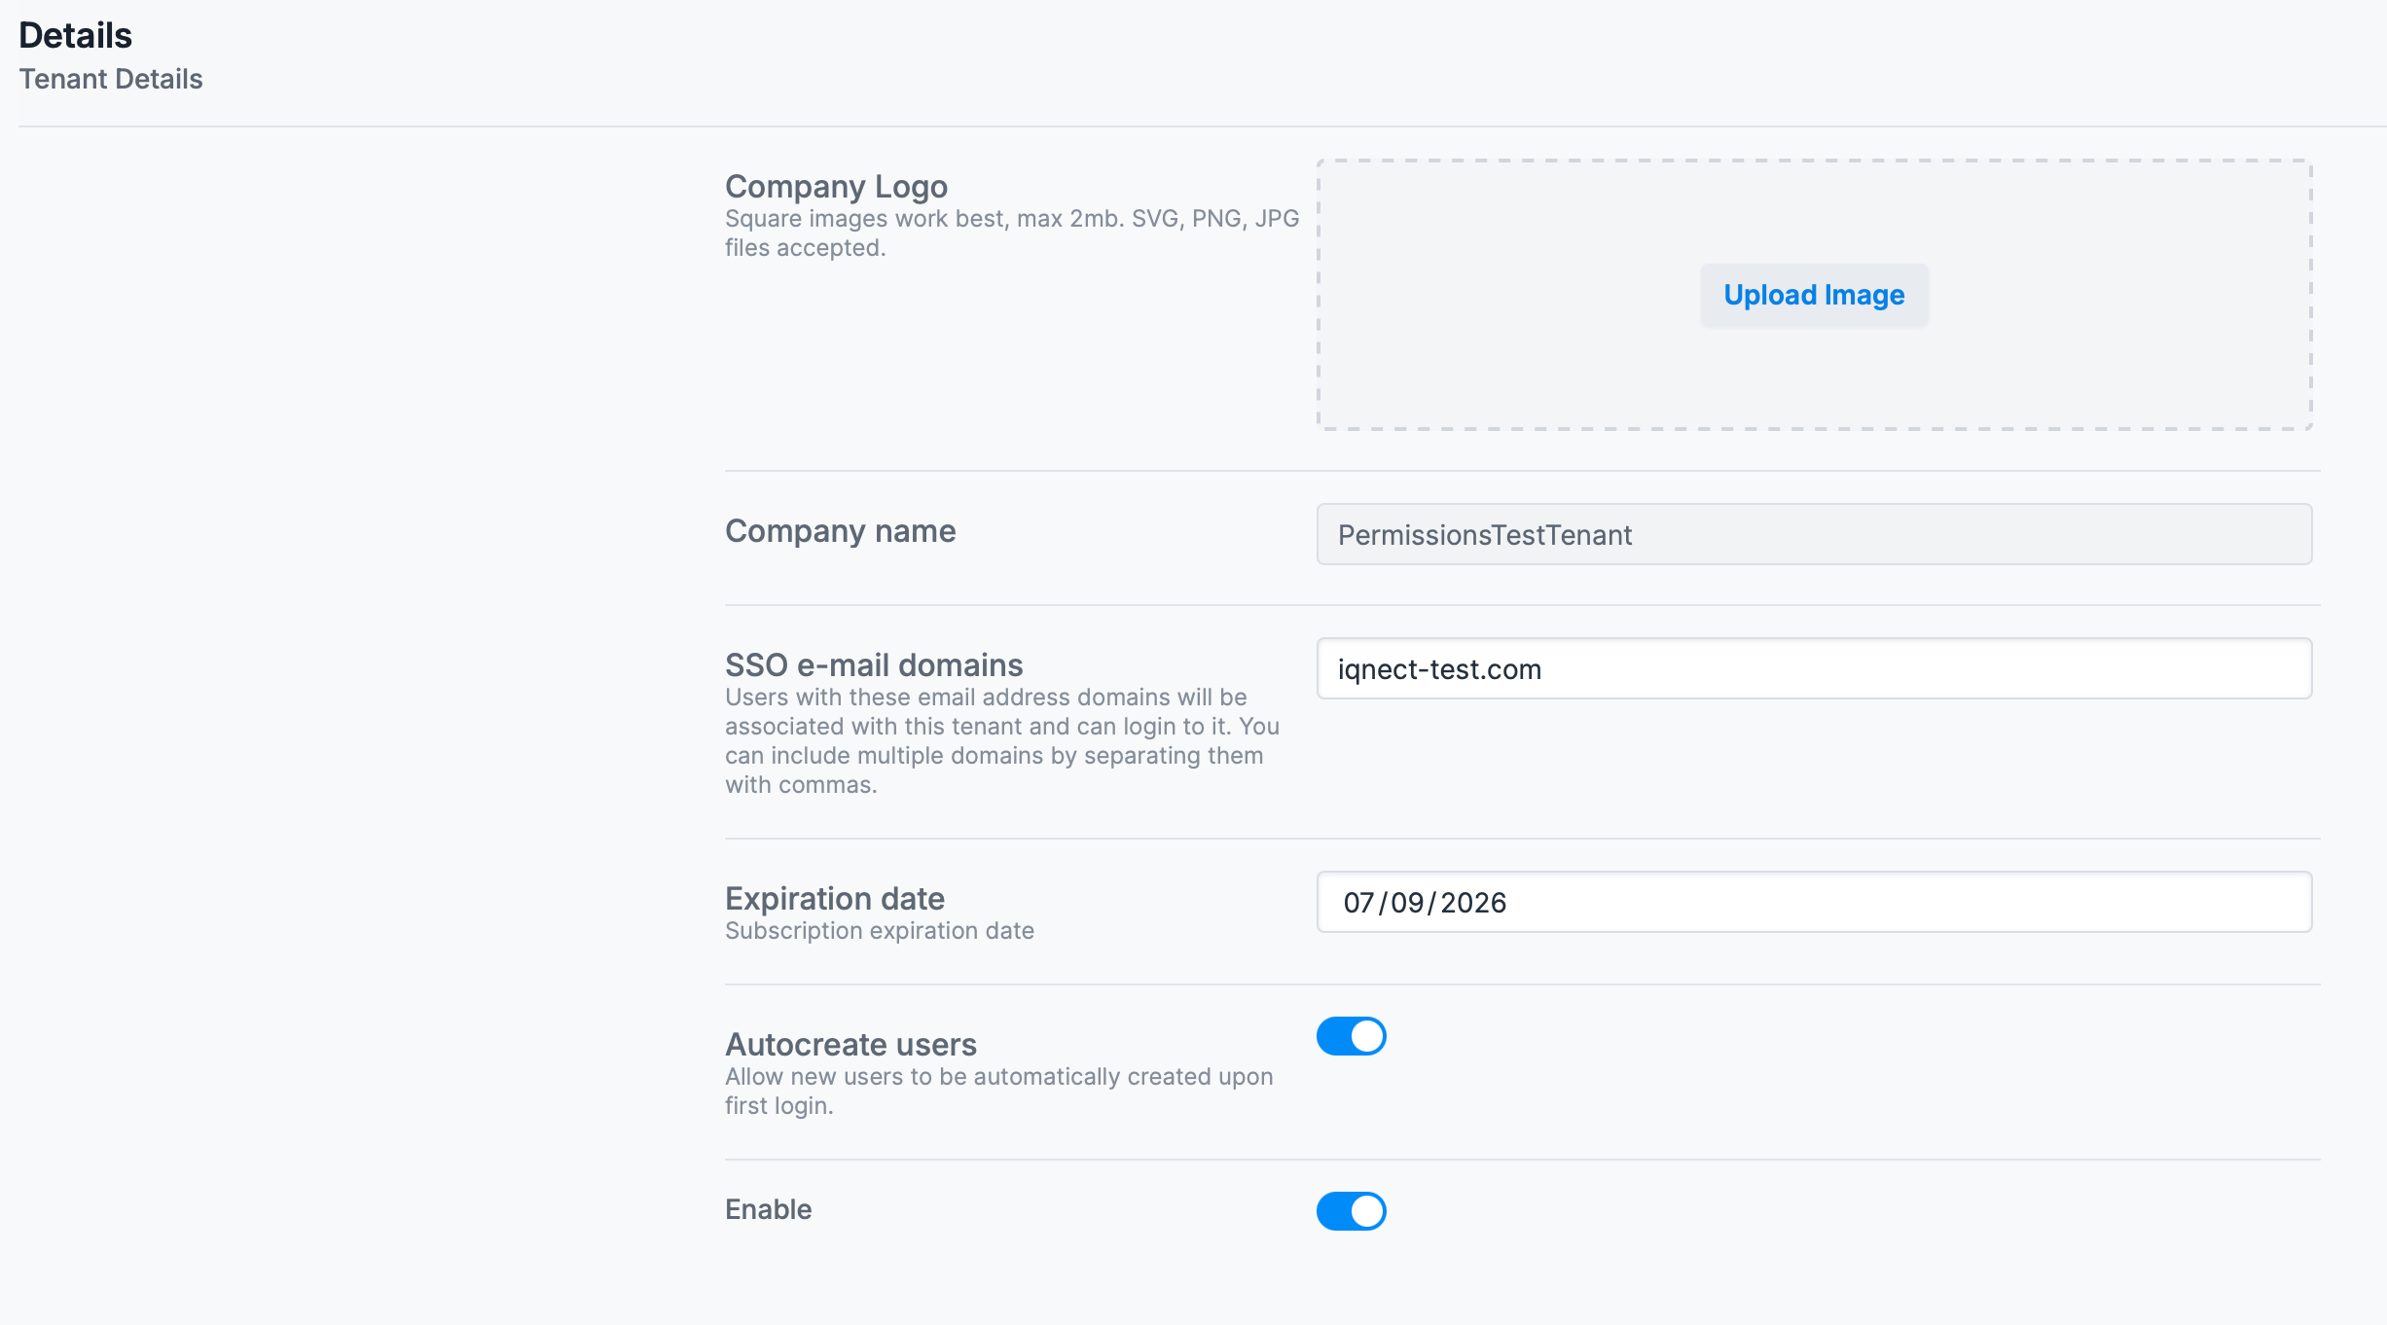Click the Expiration date label
2387x1325 pixels.
click(x=834, y=898)
